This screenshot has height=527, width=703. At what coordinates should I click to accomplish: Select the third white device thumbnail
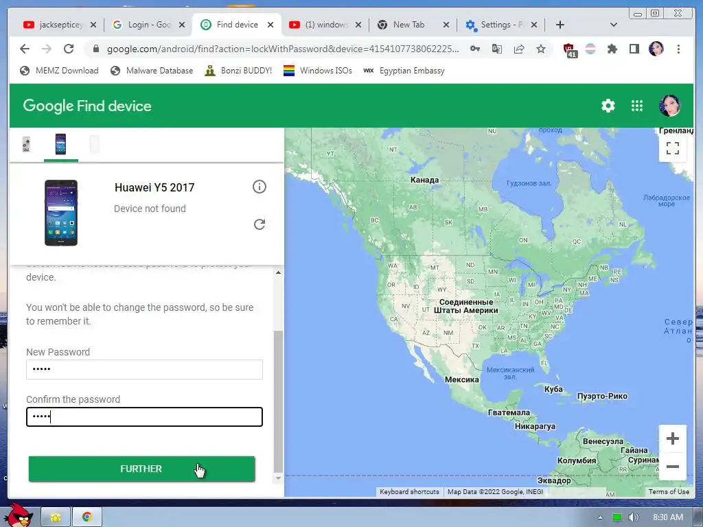pyautogui.click(x=95, y=144)
